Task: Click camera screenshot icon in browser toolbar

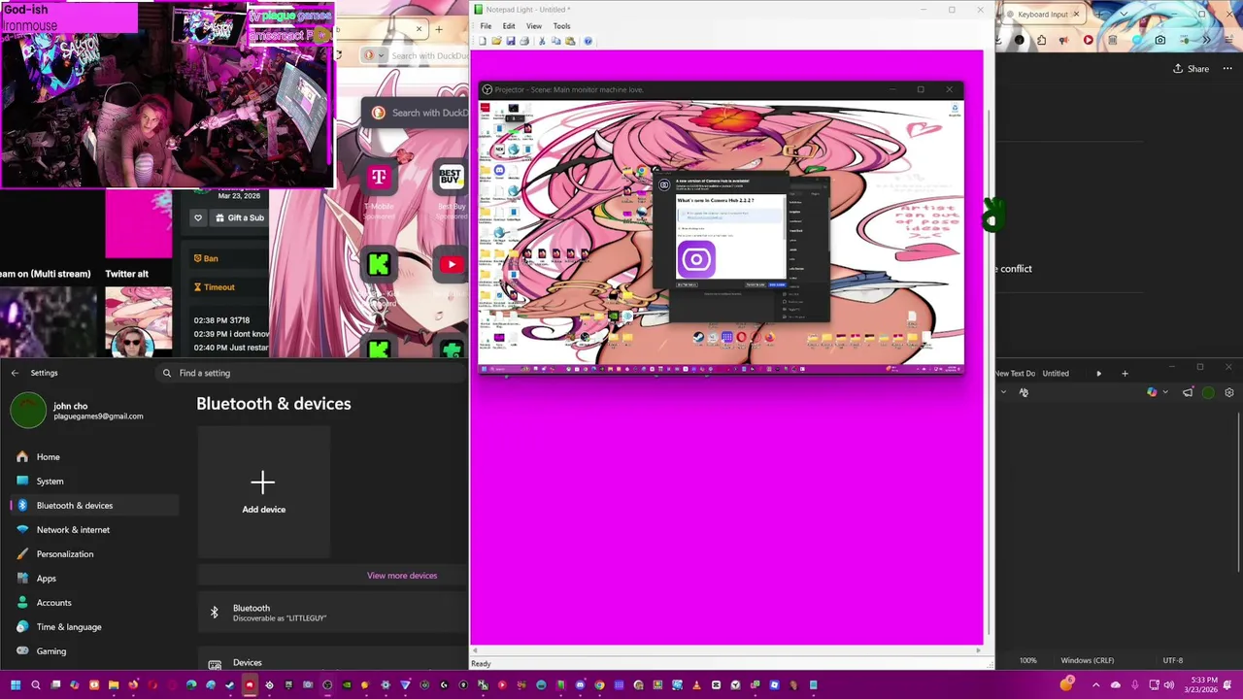Action: [1160, 40]
